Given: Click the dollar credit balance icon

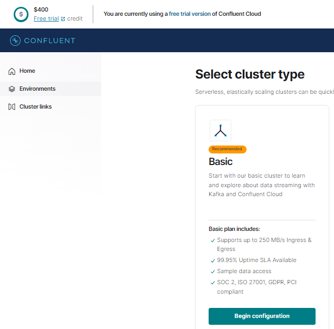Looking at the screenshot, I should pyautogui.click(x=21, y=14).
